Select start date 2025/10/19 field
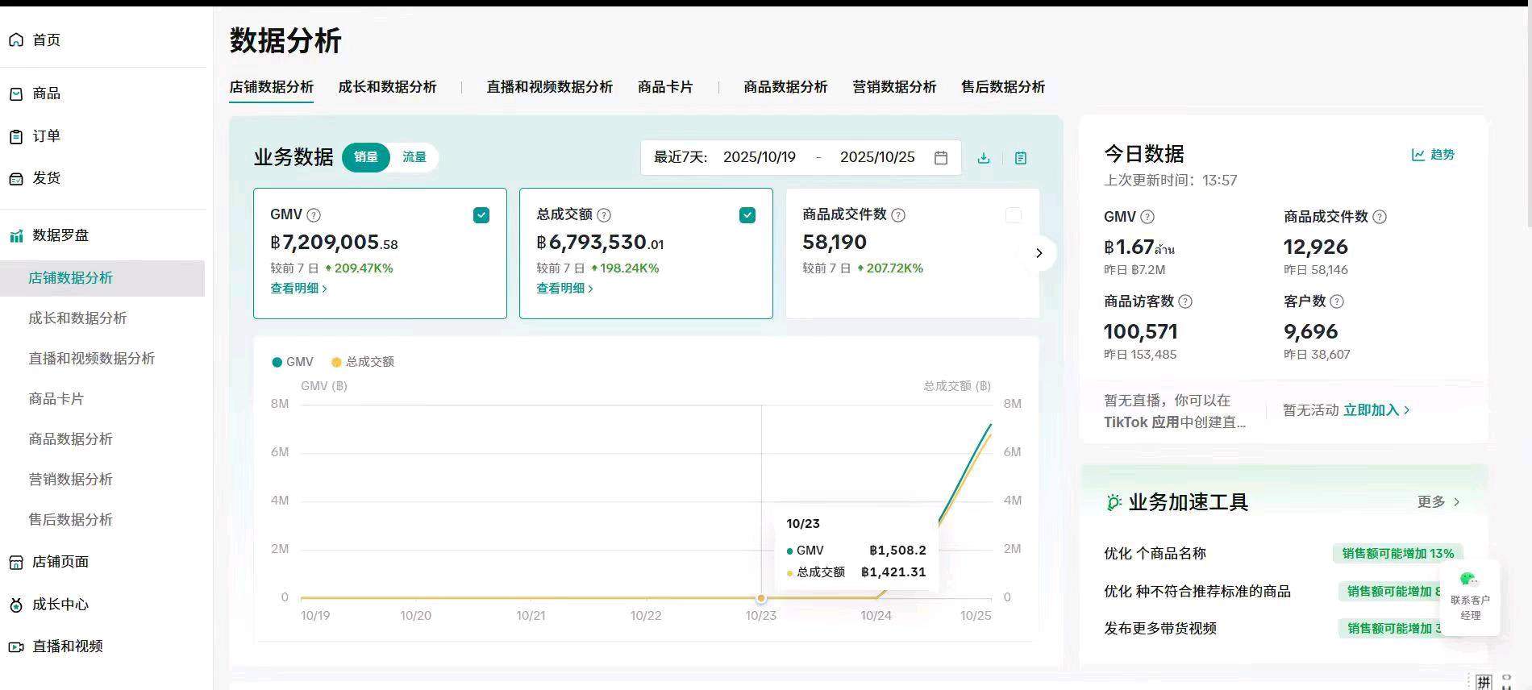Viewport: 1532px width, 690px height. (x=760, y=157)
